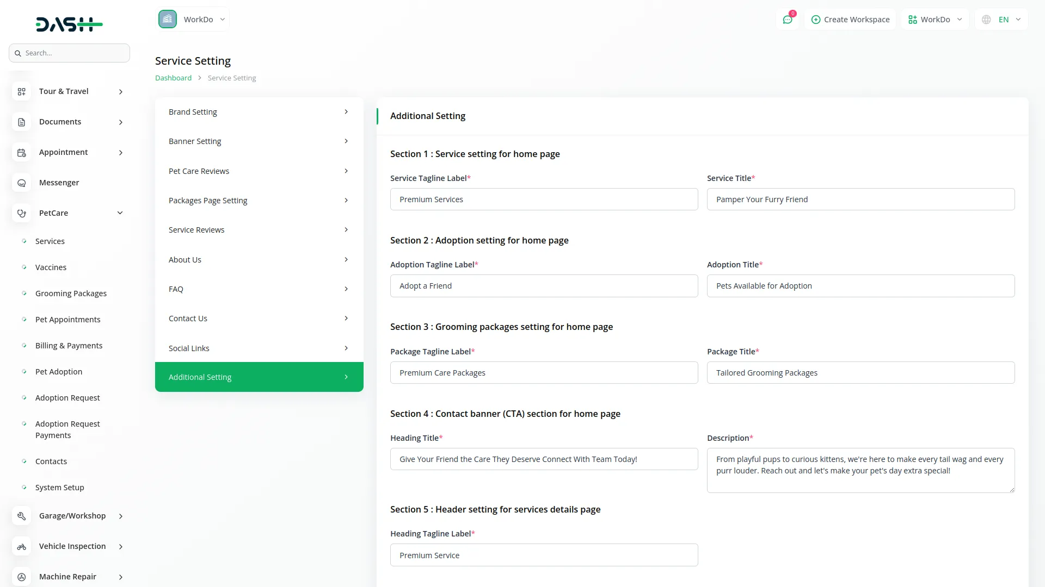The width and height of the screenshot is (1045, 587).
Task: Open Grooming Packages in PetCare menu
Action: (x=71, y=293)
